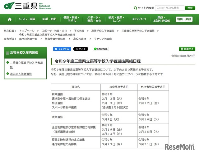The width and height of the screenshot is (199, 154).
Task: Open 県政・お知らせ情報 menu
Action: pyautogui.click(x=161, y=19)
